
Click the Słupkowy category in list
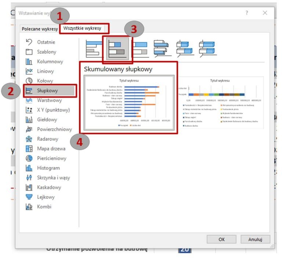click(x=50, y=90)
